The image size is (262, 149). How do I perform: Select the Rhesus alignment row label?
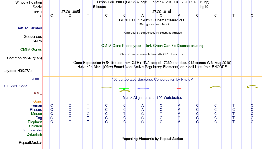[36, 110]
